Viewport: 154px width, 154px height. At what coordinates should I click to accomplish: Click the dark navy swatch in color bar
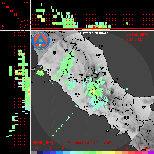[x=40, y=152]
